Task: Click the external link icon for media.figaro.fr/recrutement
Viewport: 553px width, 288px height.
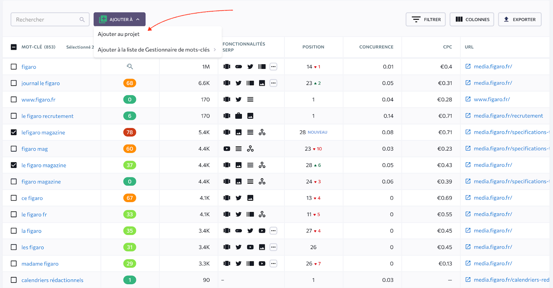Action: point(468,115)
